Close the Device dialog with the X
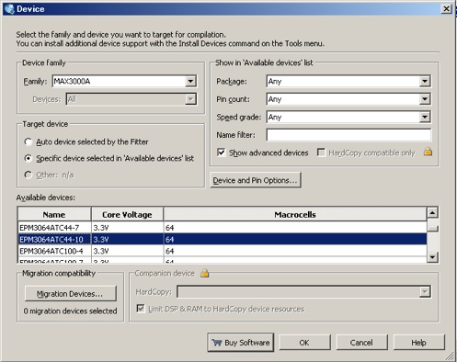 [x=446, y=8]
